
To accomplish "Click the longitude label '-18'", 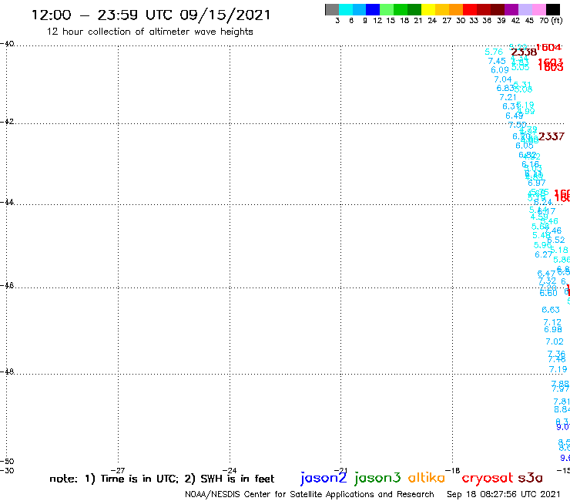I will tap(453, 470).
